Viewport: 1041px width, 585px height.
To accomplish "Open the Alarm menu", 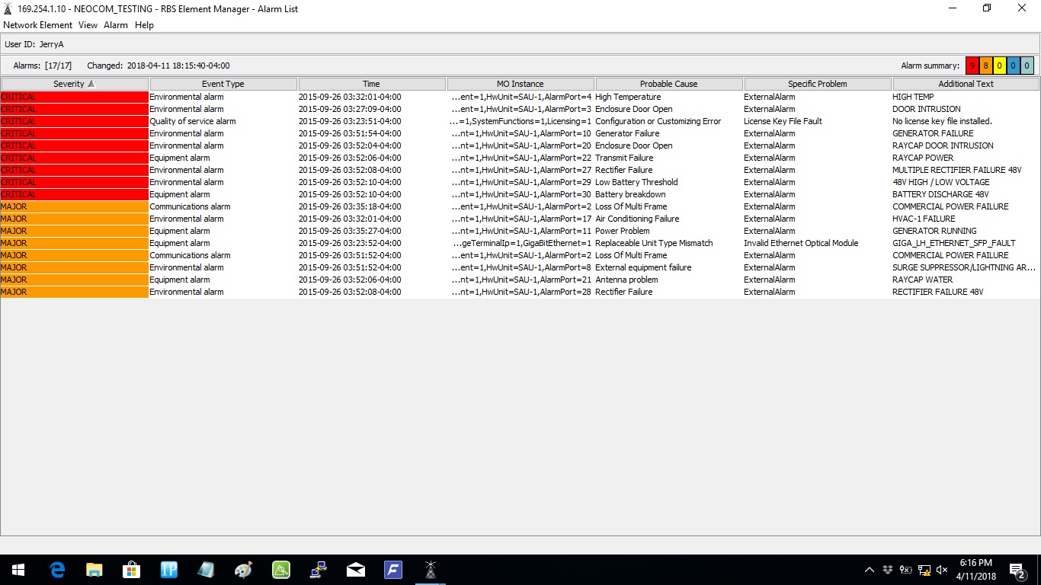I will coord(116,25).
